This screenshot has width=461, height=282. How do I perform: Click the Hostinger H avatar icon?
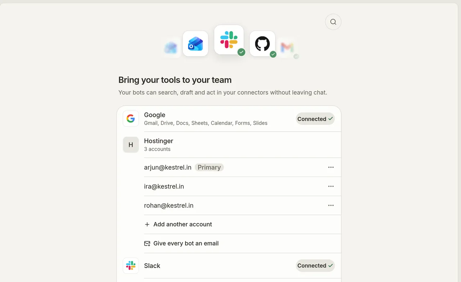point(131,145)
